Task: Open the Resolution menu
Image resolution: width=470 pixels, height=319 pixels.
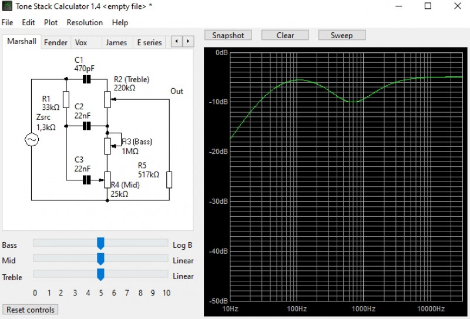Action: tap(85, 22)
